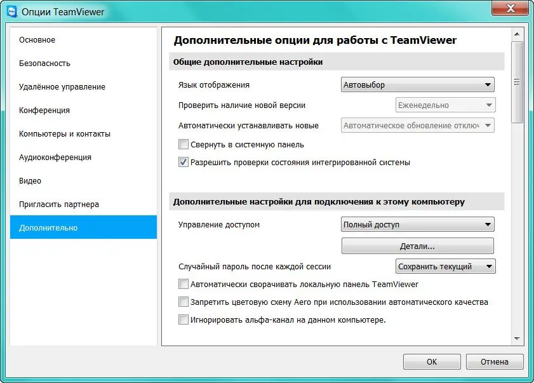Screen dimensions: 534x383
Task: Click the TeamViewer logo icon in title bar
Action: tap(12, 11)
